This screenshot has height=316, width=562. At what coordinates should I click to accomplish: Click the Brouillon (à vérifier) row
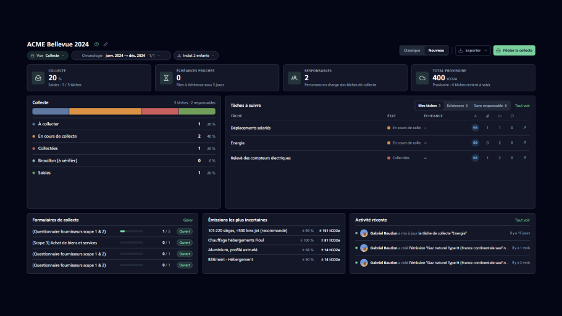(124, 160)
